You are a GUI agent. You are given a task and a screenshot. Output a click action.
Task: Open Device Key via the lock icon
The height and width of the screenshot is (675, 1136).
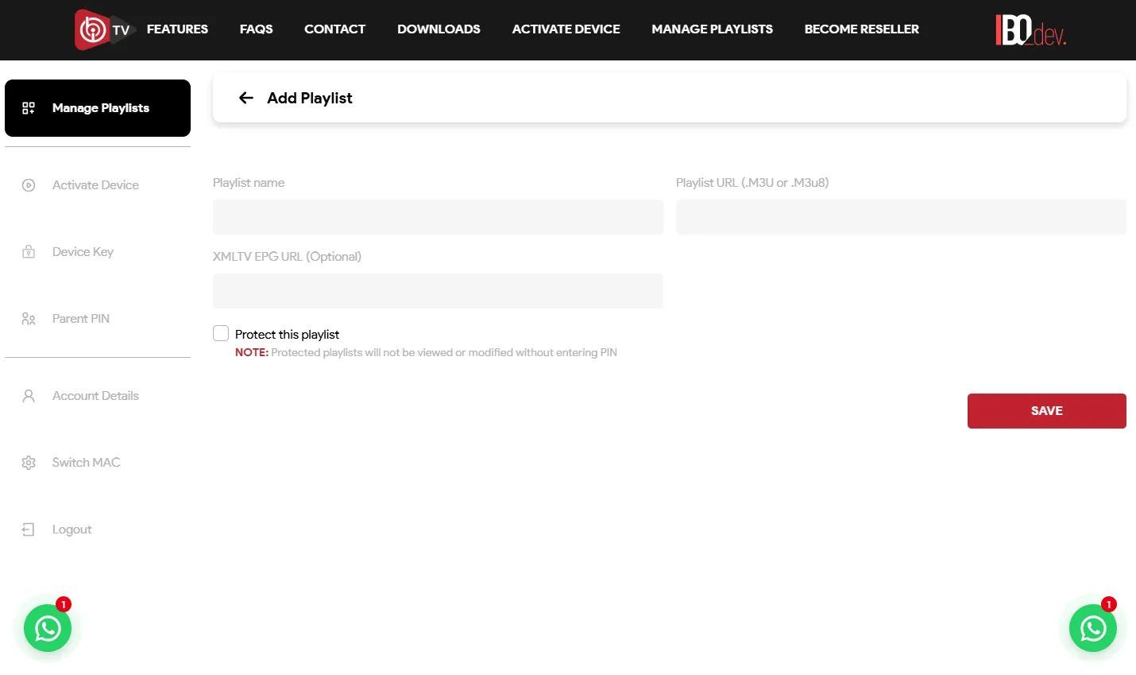click(29, 251)
